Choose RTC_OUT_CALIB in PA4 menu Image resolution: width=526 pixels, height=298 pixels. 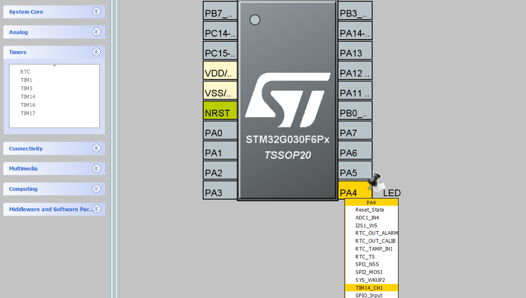(x=372, y=241)
